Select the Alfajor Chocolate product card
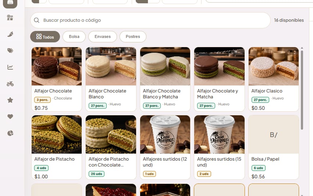 57,79
